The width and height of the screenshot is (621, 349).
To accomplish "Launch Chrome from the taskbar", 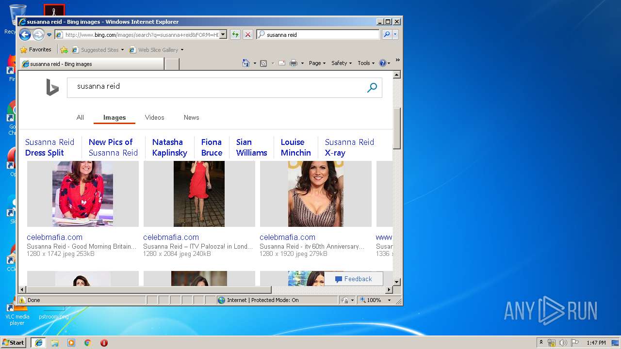I will tap(88, 343).
